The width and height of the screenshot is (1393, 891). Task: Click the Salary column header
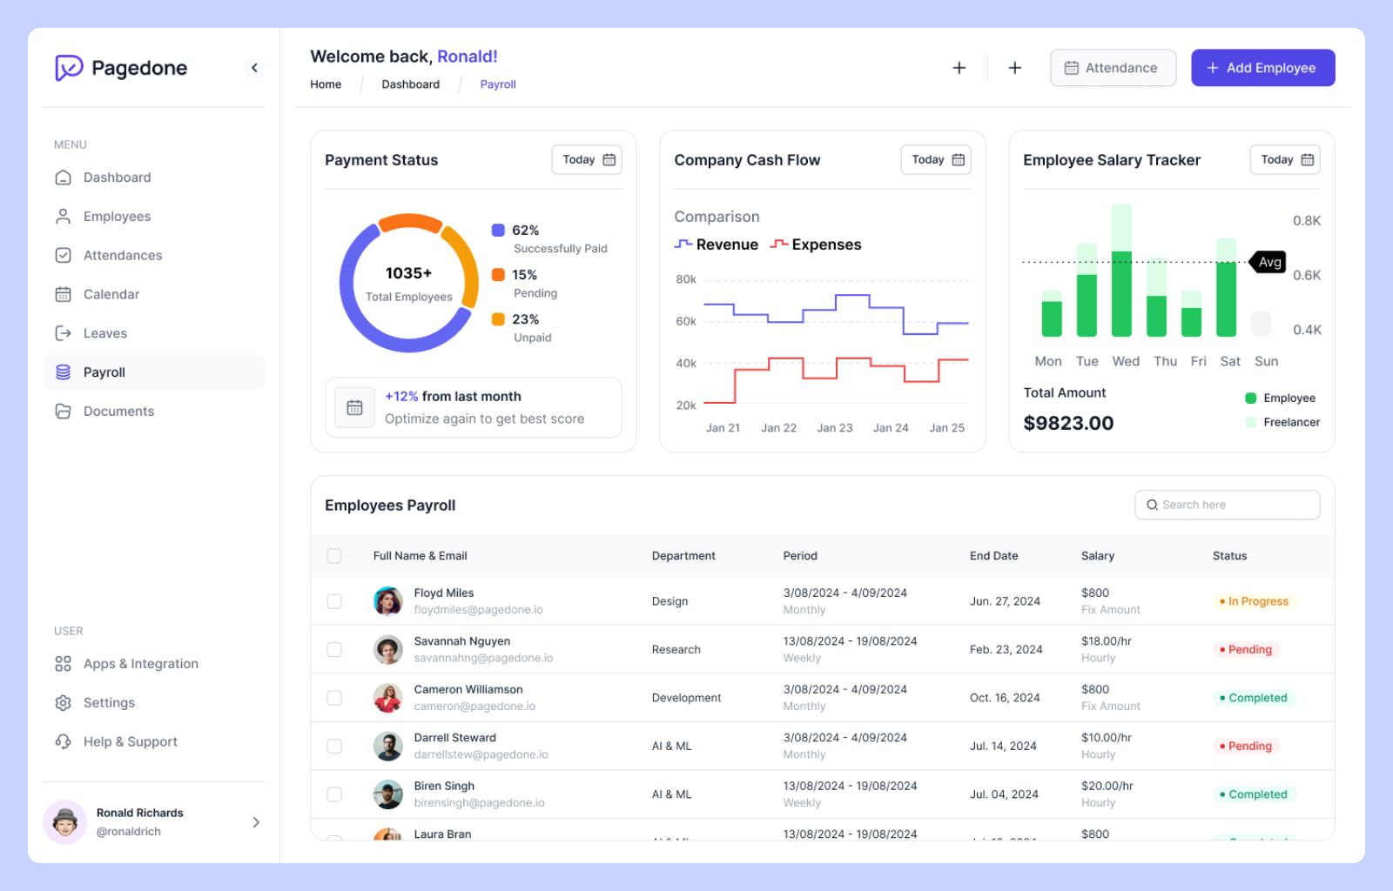[x=1097, y=556]
